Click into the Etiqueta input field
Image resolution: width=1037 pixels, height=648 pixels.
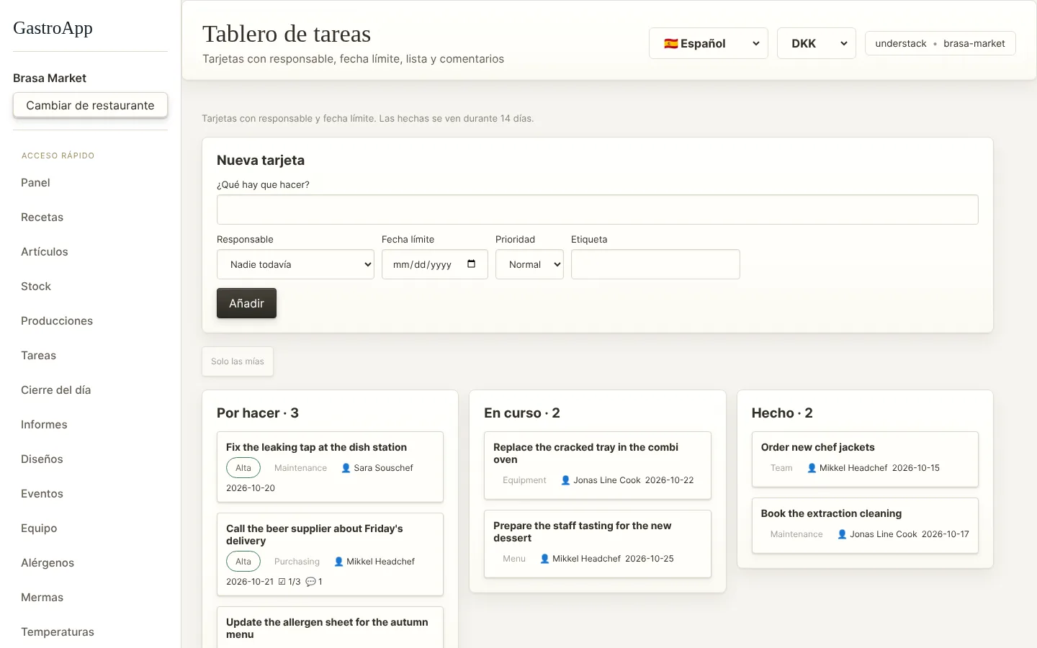[655, 264]
